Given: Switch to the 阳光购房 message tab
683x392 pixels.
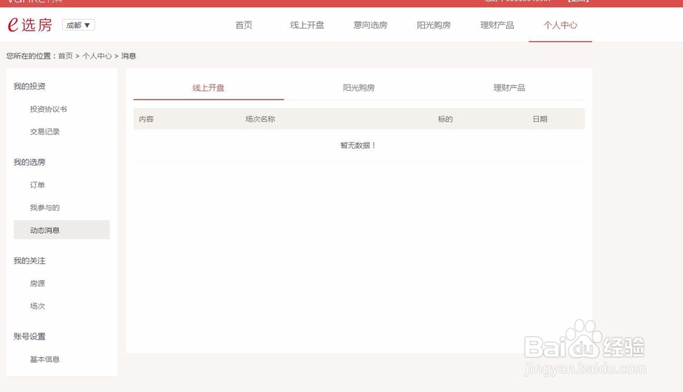Looking at the screenshot, I should pyautogui.click(x=359, y=88).
